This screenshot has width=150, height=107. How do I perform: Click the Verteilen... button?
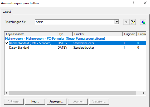click(x=99, y=101)
